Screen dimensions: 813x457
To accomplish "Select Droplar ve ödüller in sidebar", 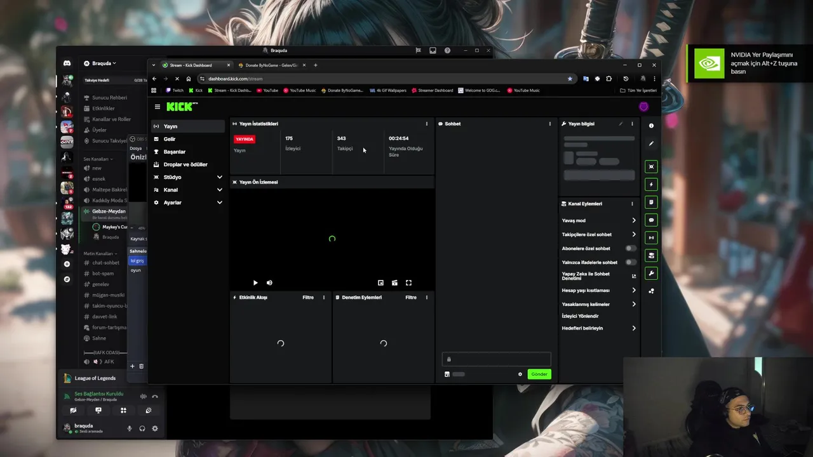I will (187, 164).
